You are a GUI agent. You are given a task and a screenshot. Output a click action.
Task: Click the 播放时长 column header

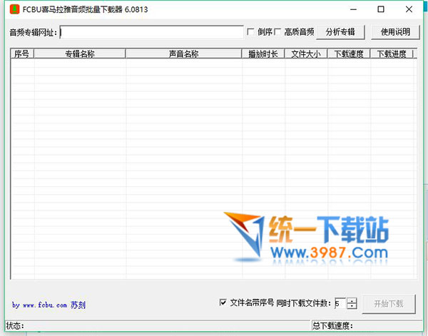point(263,54)
